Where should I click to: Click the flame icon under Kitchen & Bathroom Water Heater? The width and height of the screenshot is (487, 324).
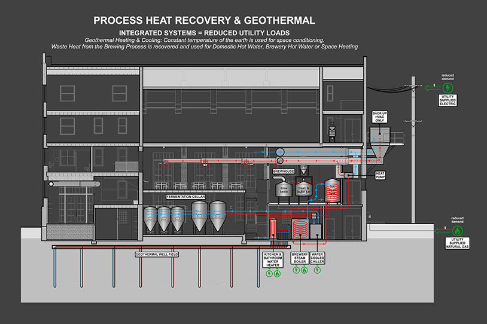[278, 274]
